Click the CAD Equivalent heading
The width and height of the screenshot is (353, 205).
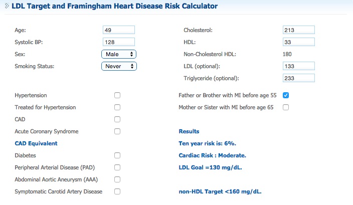[x=36, y=143]
